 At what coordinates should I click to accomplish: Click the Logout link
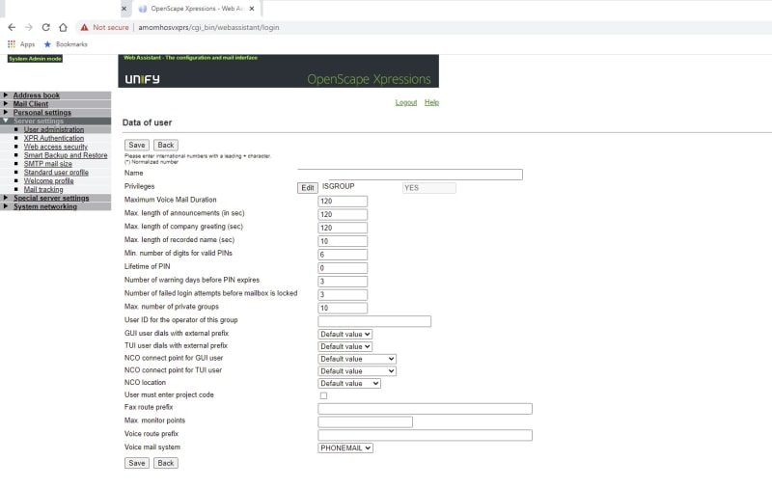click(406, 102)
